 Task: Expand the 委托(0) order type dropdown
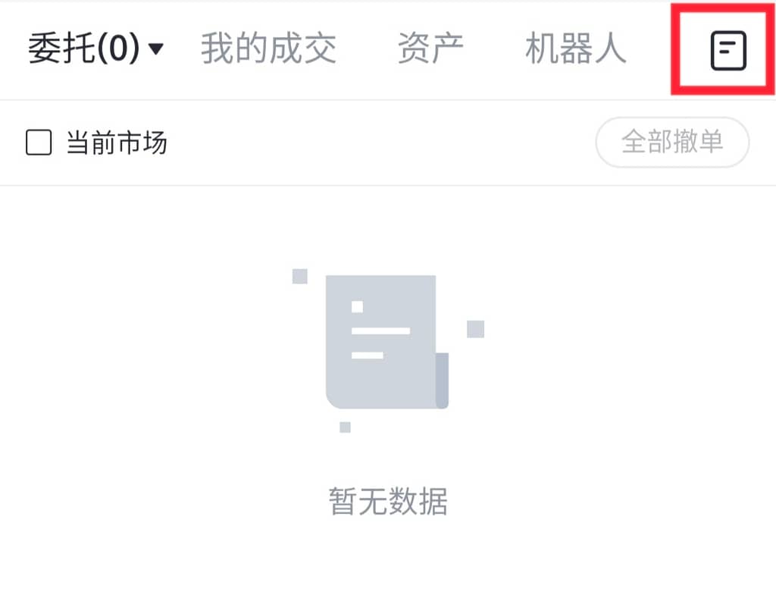pos(95,48)
